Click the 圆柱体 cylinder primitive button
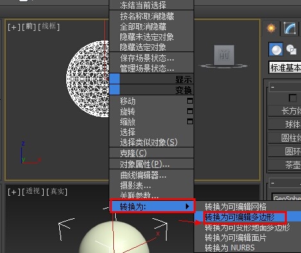 (285, 138)
